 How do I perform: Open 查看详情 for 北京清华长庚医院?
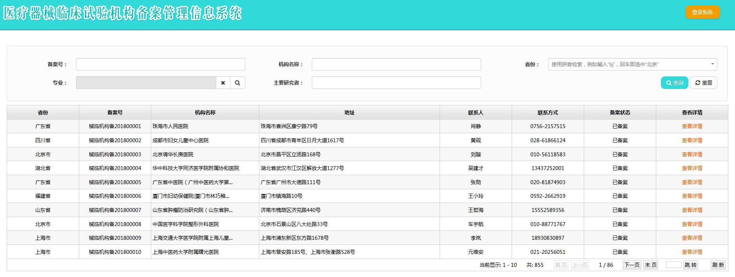pos(692,154)
